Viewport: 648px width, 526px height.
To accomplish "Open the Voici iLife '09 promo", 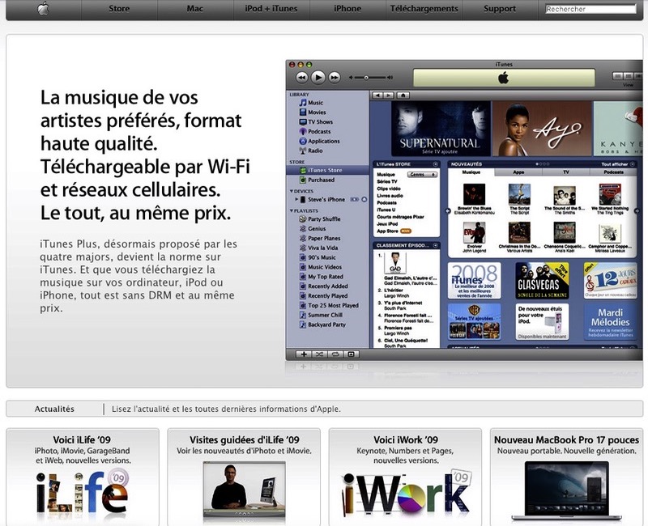I will coord(83,477).
